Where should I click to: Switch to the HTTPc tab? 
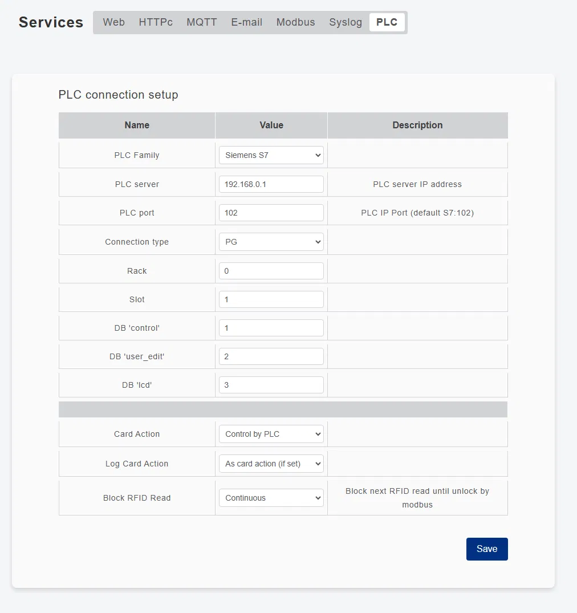156,22
